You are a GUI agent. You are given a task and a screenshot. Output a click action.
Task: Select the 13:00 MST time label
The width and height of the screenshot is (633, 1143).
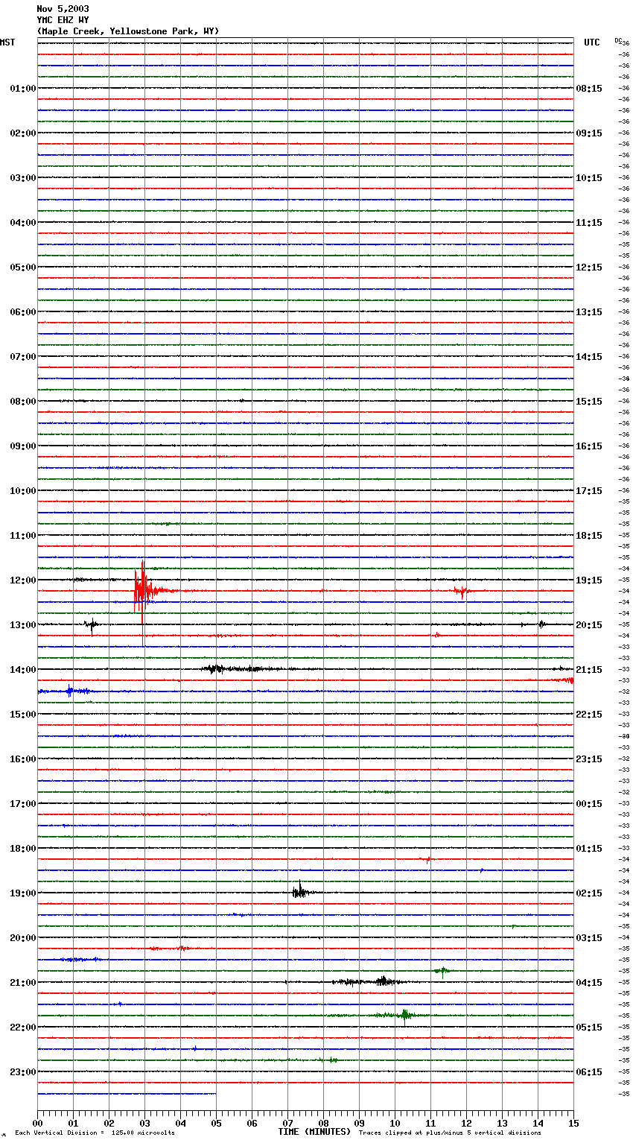pyautogui.click(x=23, y=625)
